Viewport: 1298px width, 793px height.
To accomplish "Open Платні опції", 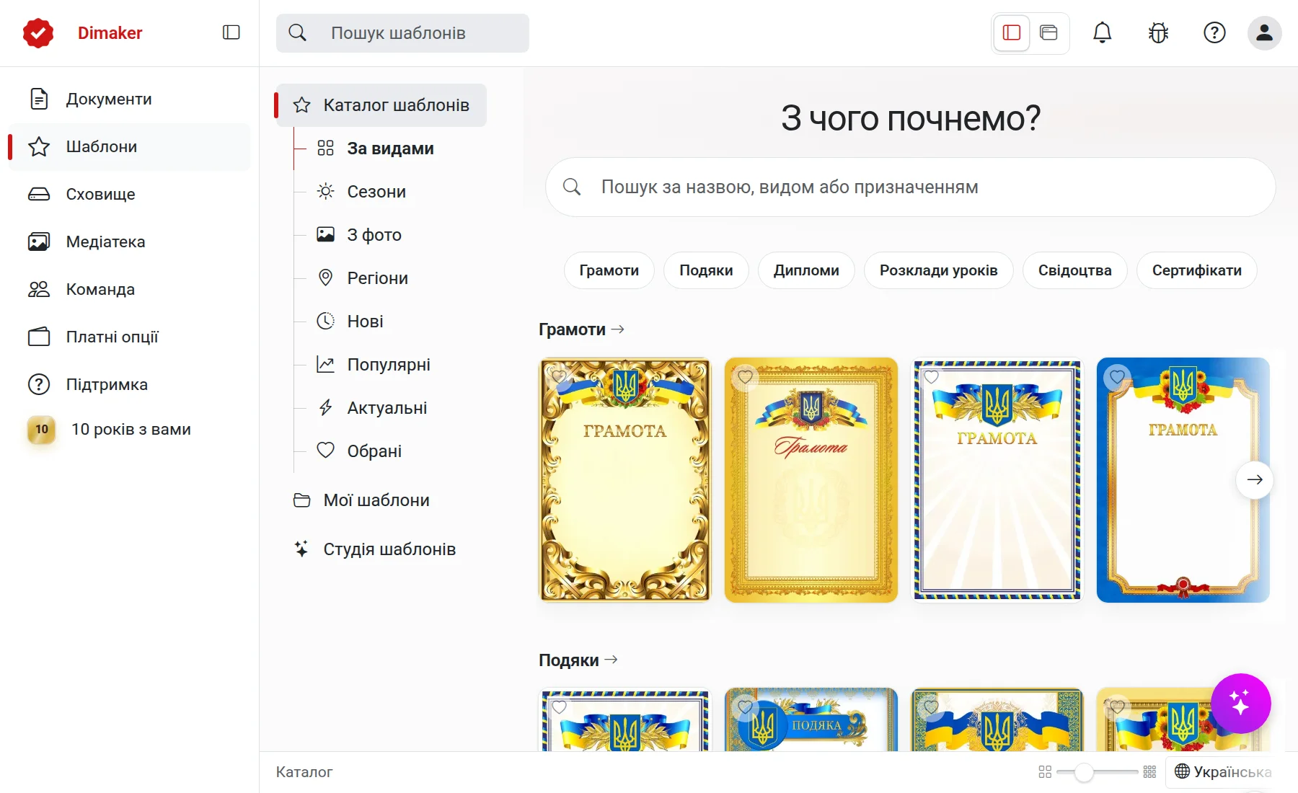I will [129, 337].
